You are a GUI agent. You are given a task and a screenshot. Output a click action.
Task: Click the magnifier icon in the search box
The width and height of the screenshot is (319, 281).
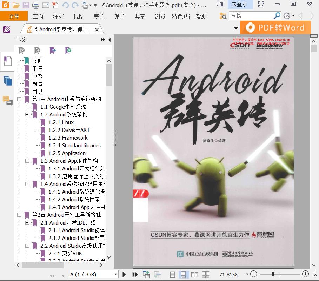coord(277,16)
